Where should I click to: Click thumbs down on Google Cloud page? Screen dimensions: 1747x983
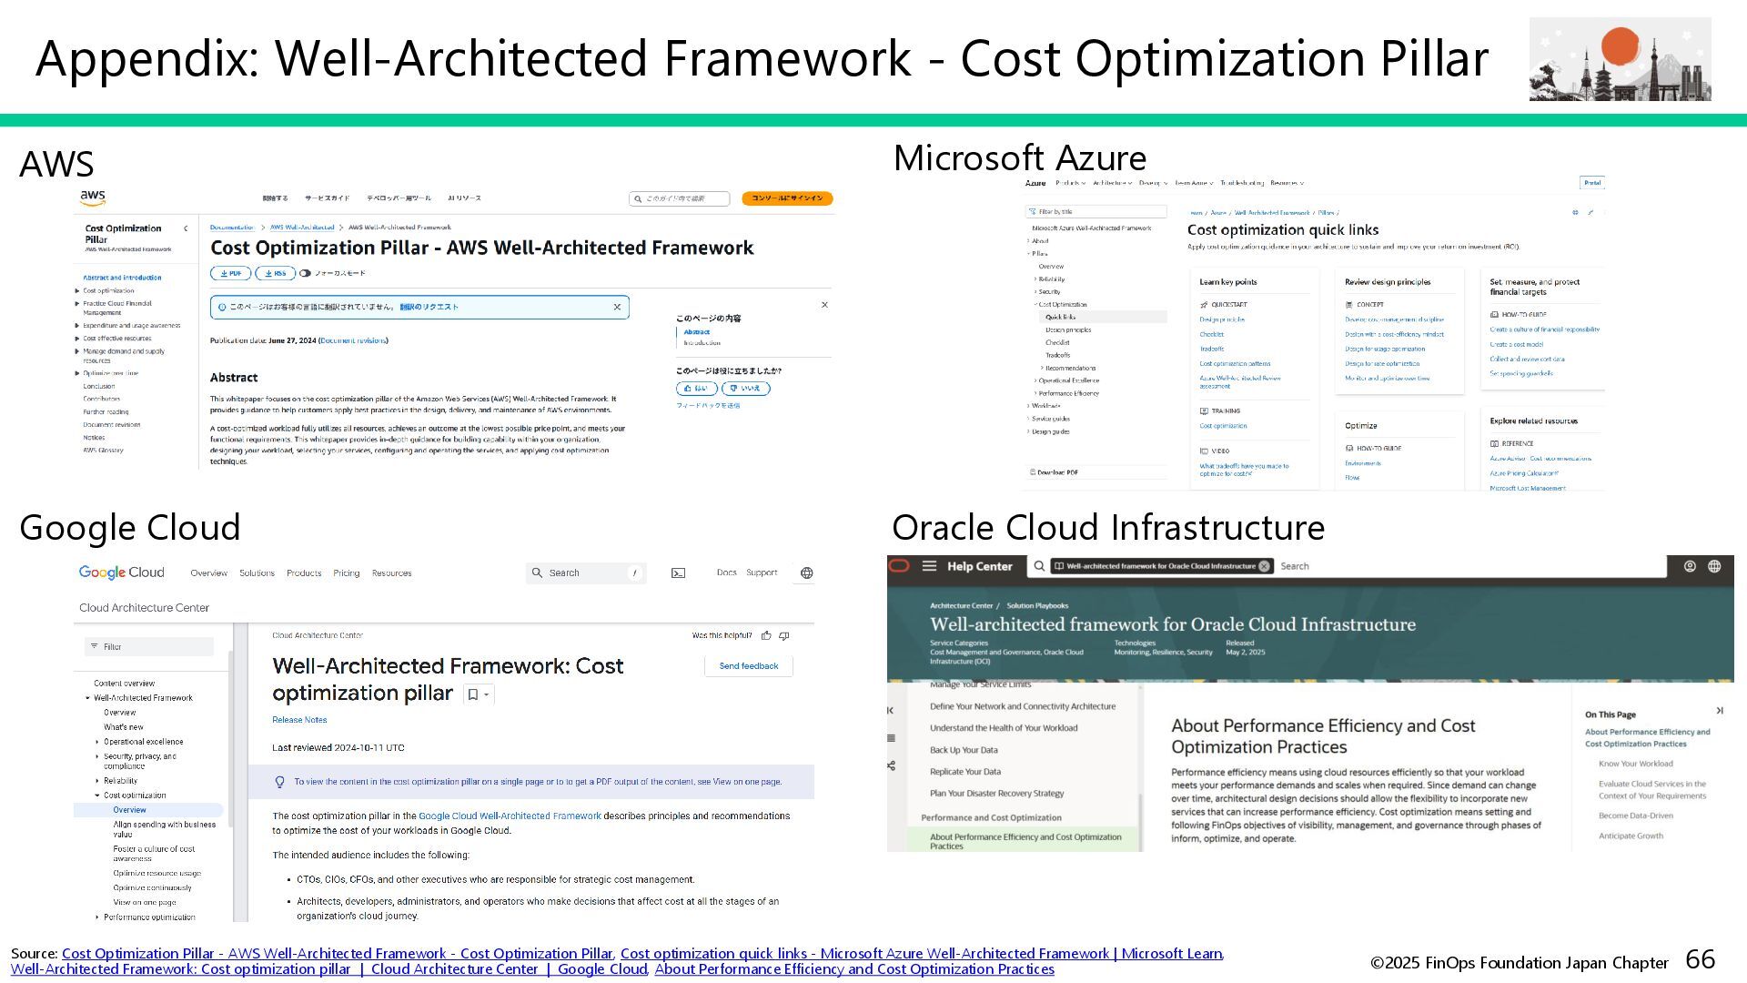point(784,635)
